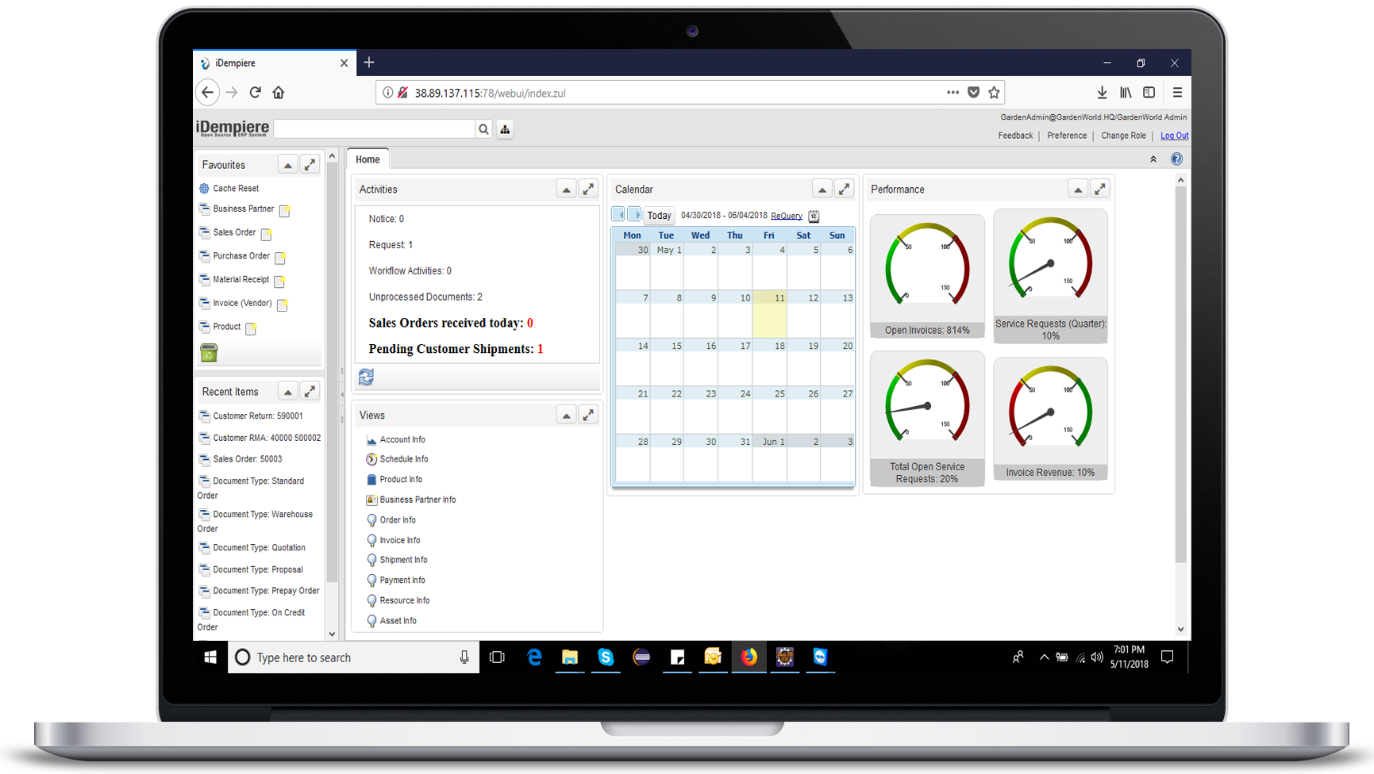This screenshot has height=774, width=1374.
Task: Open Unprocessed Documents: 2 activity
Action: pyautogui.click(x=425, y=297)
